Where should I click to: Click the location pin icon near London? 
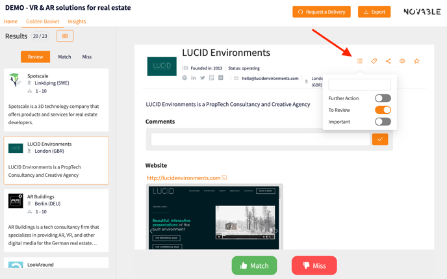click(x=307, y=81)
